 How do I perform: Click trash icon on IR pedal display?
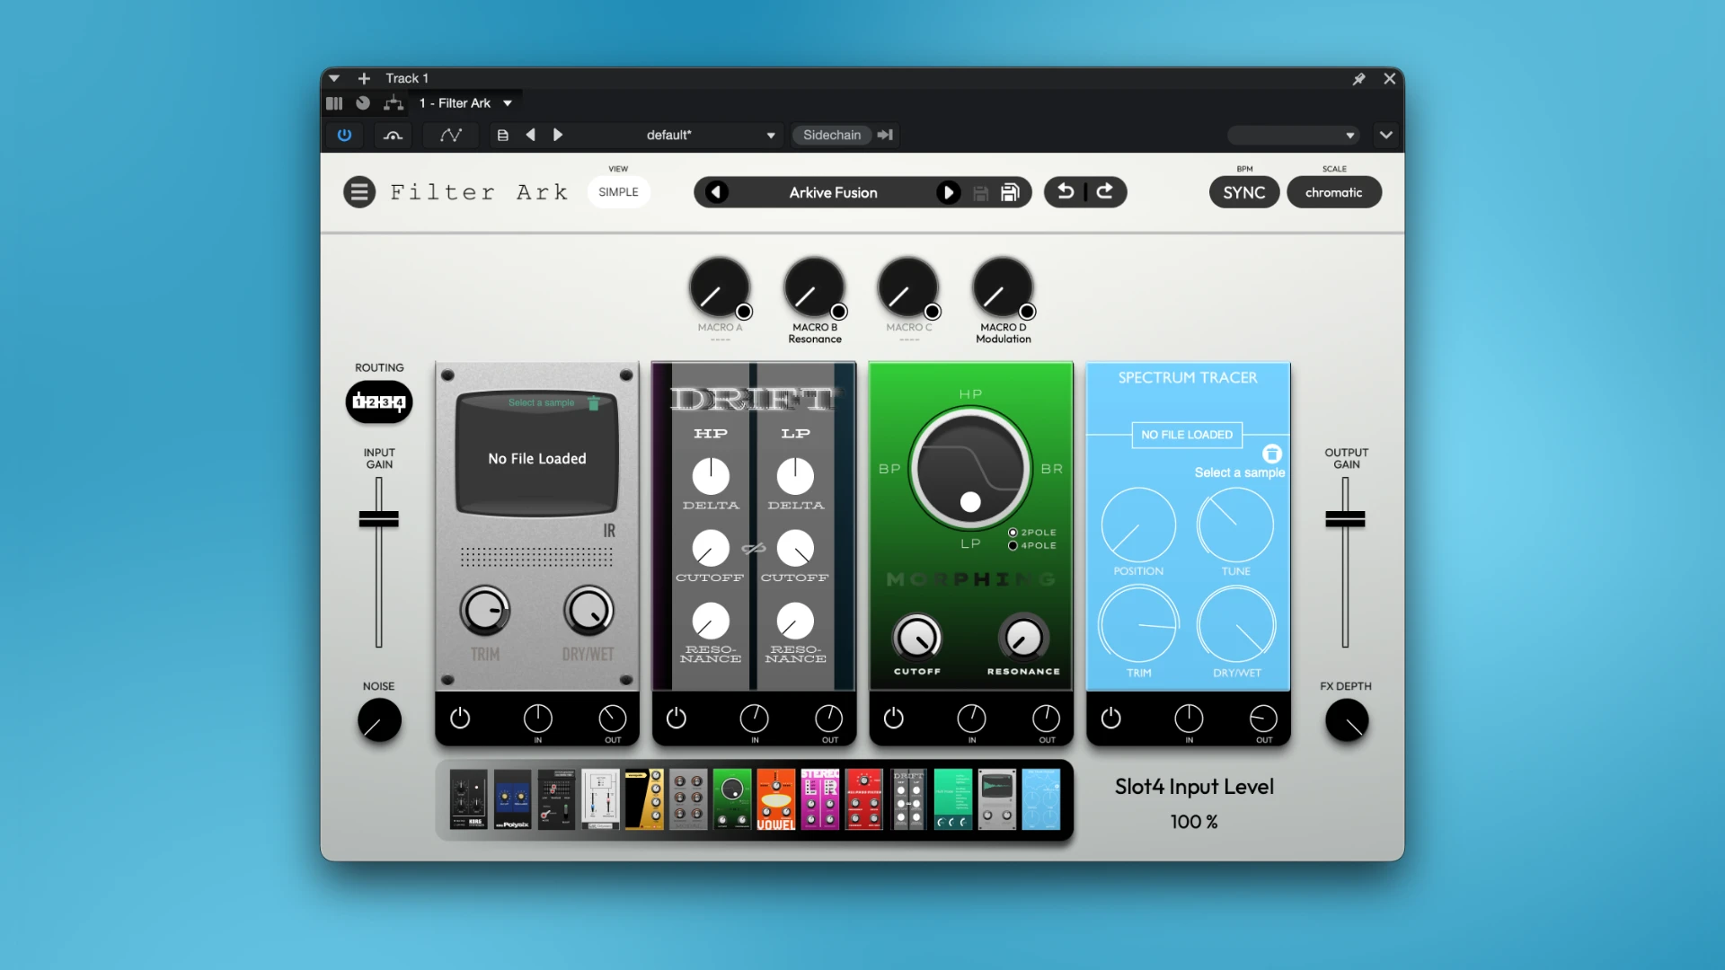pyautogui.click(x=594, y=403)
